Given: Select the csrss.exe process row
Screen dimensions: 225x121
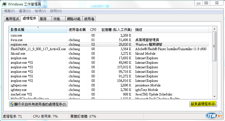Looking at the screenshot, I should (109, 35).
